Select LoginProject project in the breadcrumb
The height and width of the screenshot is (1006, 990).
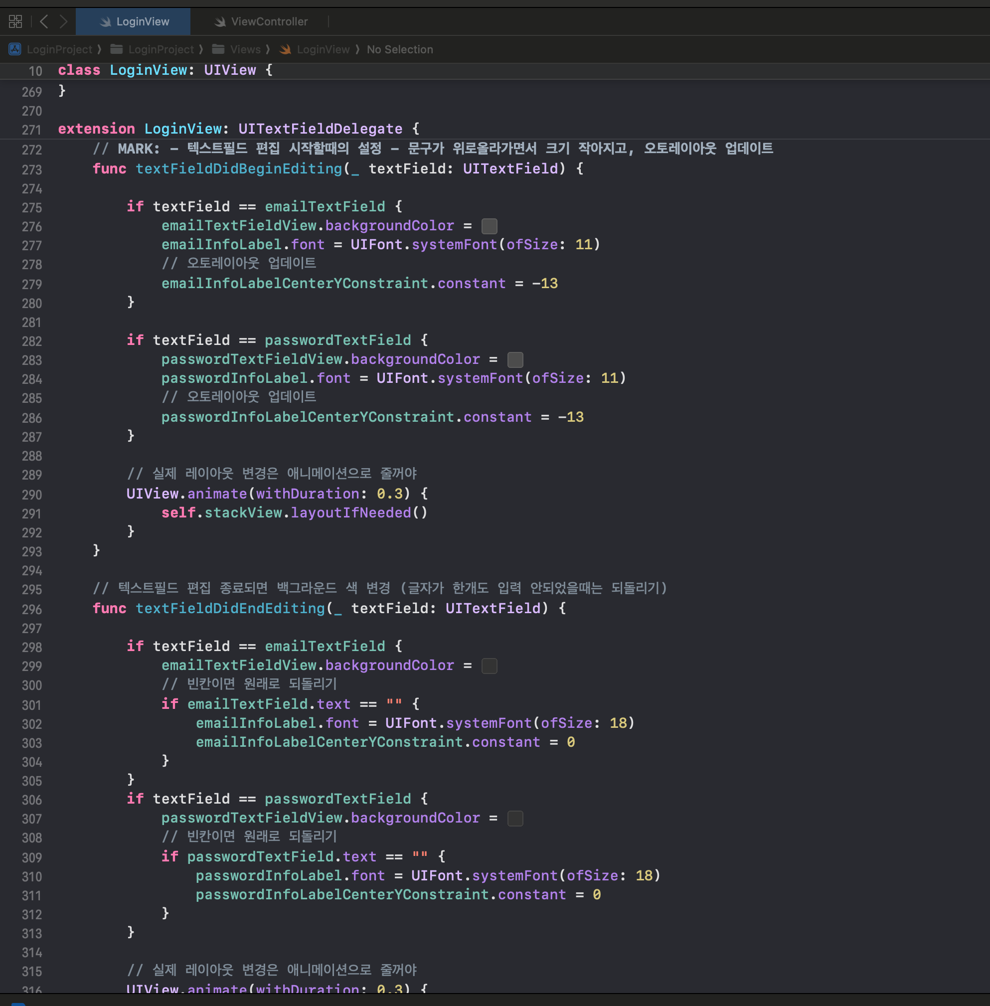pyautogui.click(x=59, y=49)
